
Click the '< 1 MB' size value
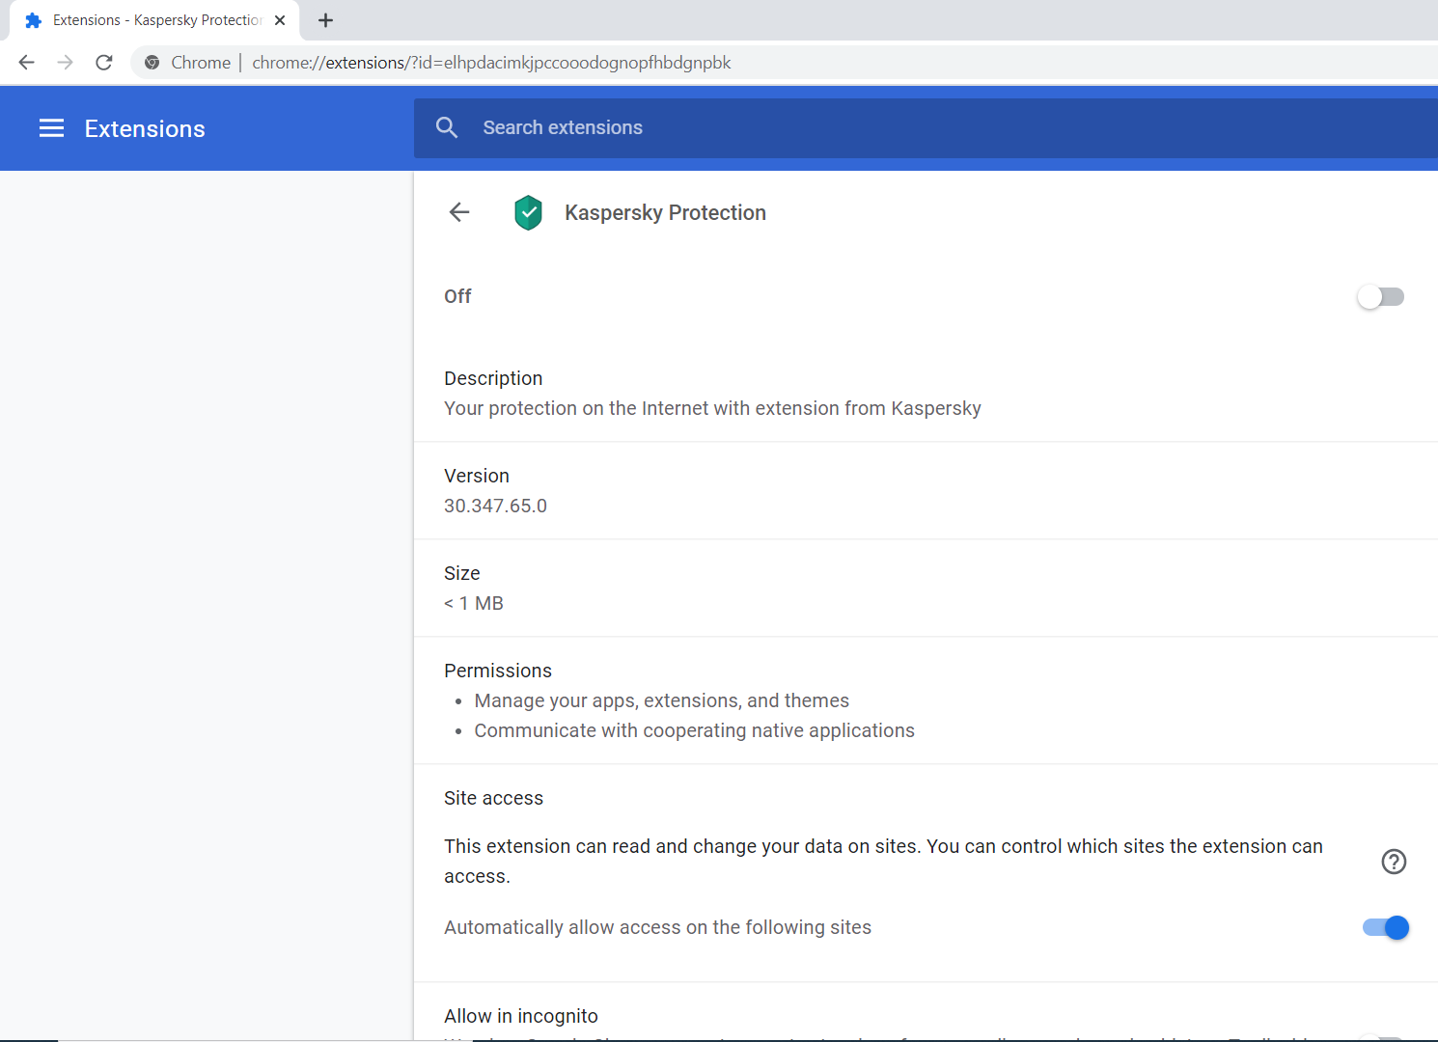(474, 603)
